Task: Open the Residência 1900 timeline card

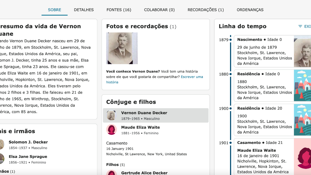Action: (x=272, y=120)
